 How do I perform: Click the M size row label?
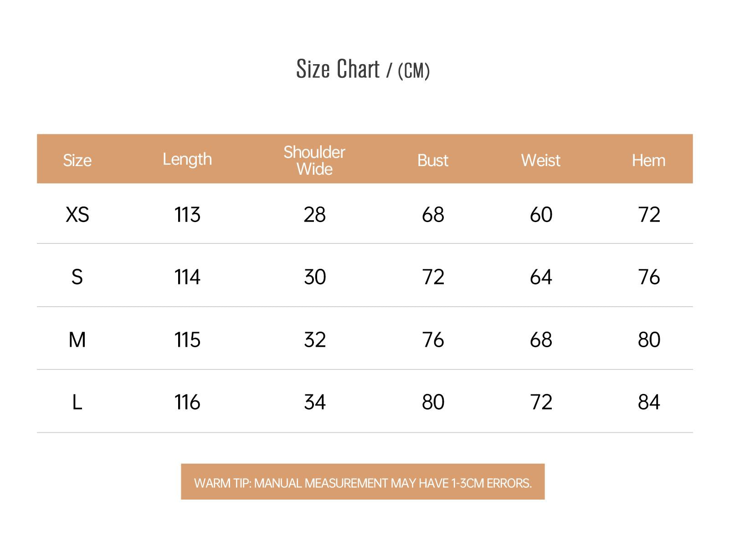(77, 340)
